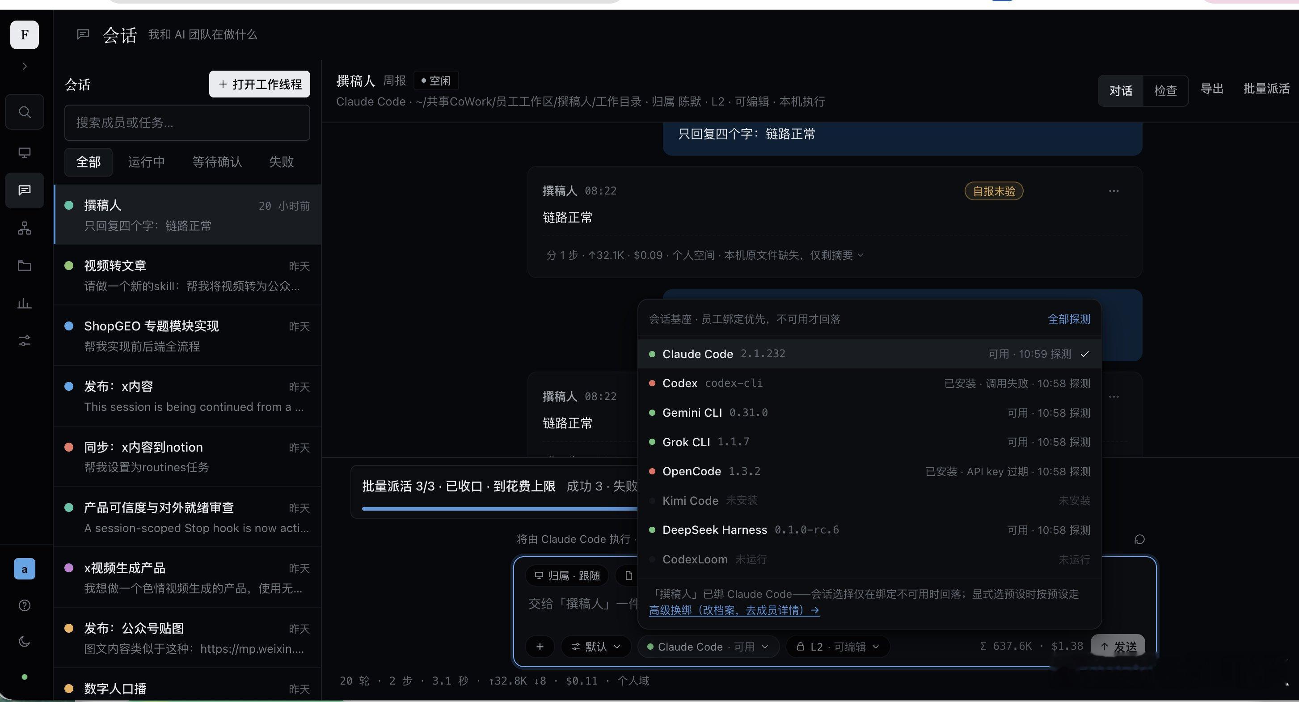Open the monitor icon in the sidebar
Viewport: 1299px width, 702px height.
[24, 152]
